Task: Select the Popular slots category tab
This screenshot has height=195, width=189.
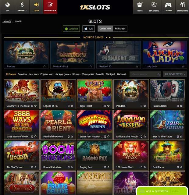Action: tap(47, 74)
